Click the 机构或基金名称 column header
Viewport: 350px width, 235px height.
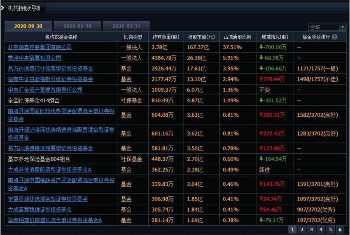[61, 37]
